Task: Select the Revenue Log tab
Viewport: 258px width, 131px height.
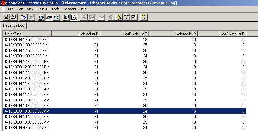Action: pyautogui.click(x=14, y=25)
